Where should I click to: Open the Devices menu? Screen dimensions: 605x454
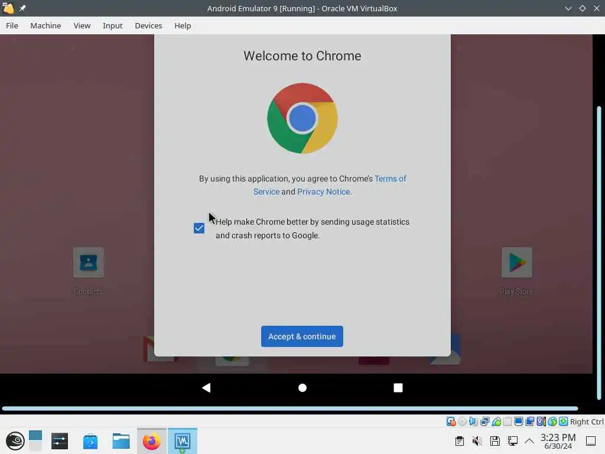pos(148,25)
